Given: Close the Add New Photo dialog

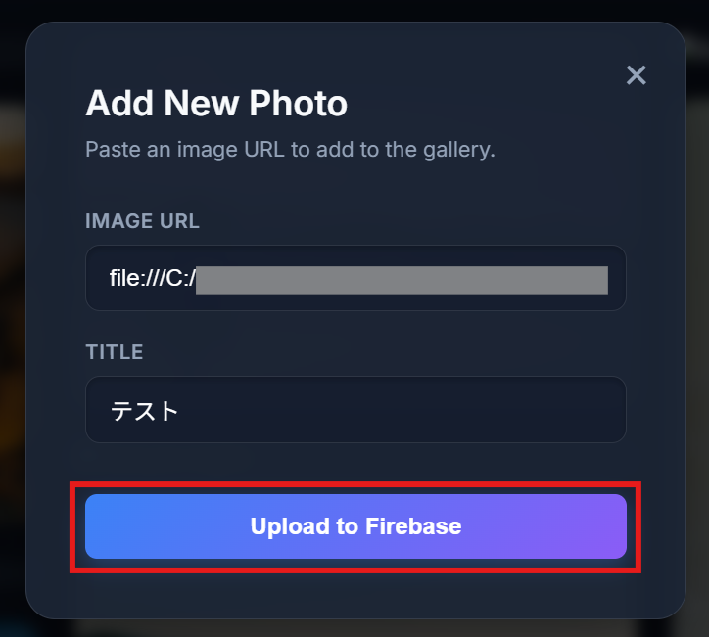Looking at the screenshot, I should click(636, 75).
